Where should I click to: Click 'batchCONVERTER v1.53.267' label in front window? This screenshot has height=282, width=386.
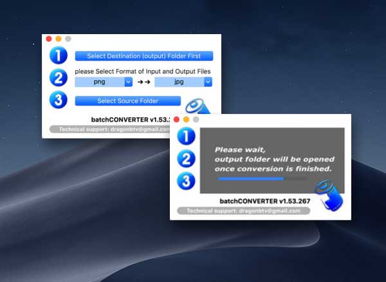point(265,201)
